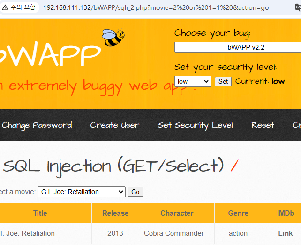Click the Title column header

[x=40, y=213]
